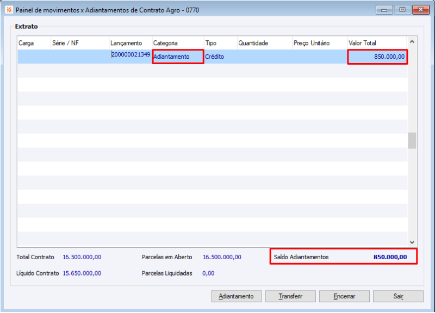Select the Adiantamento category cell

point(178,57)
